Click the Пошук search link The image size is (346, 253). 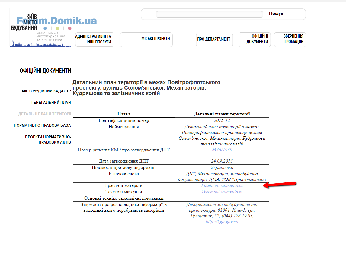pyautogui.click(x=276, y=14)
